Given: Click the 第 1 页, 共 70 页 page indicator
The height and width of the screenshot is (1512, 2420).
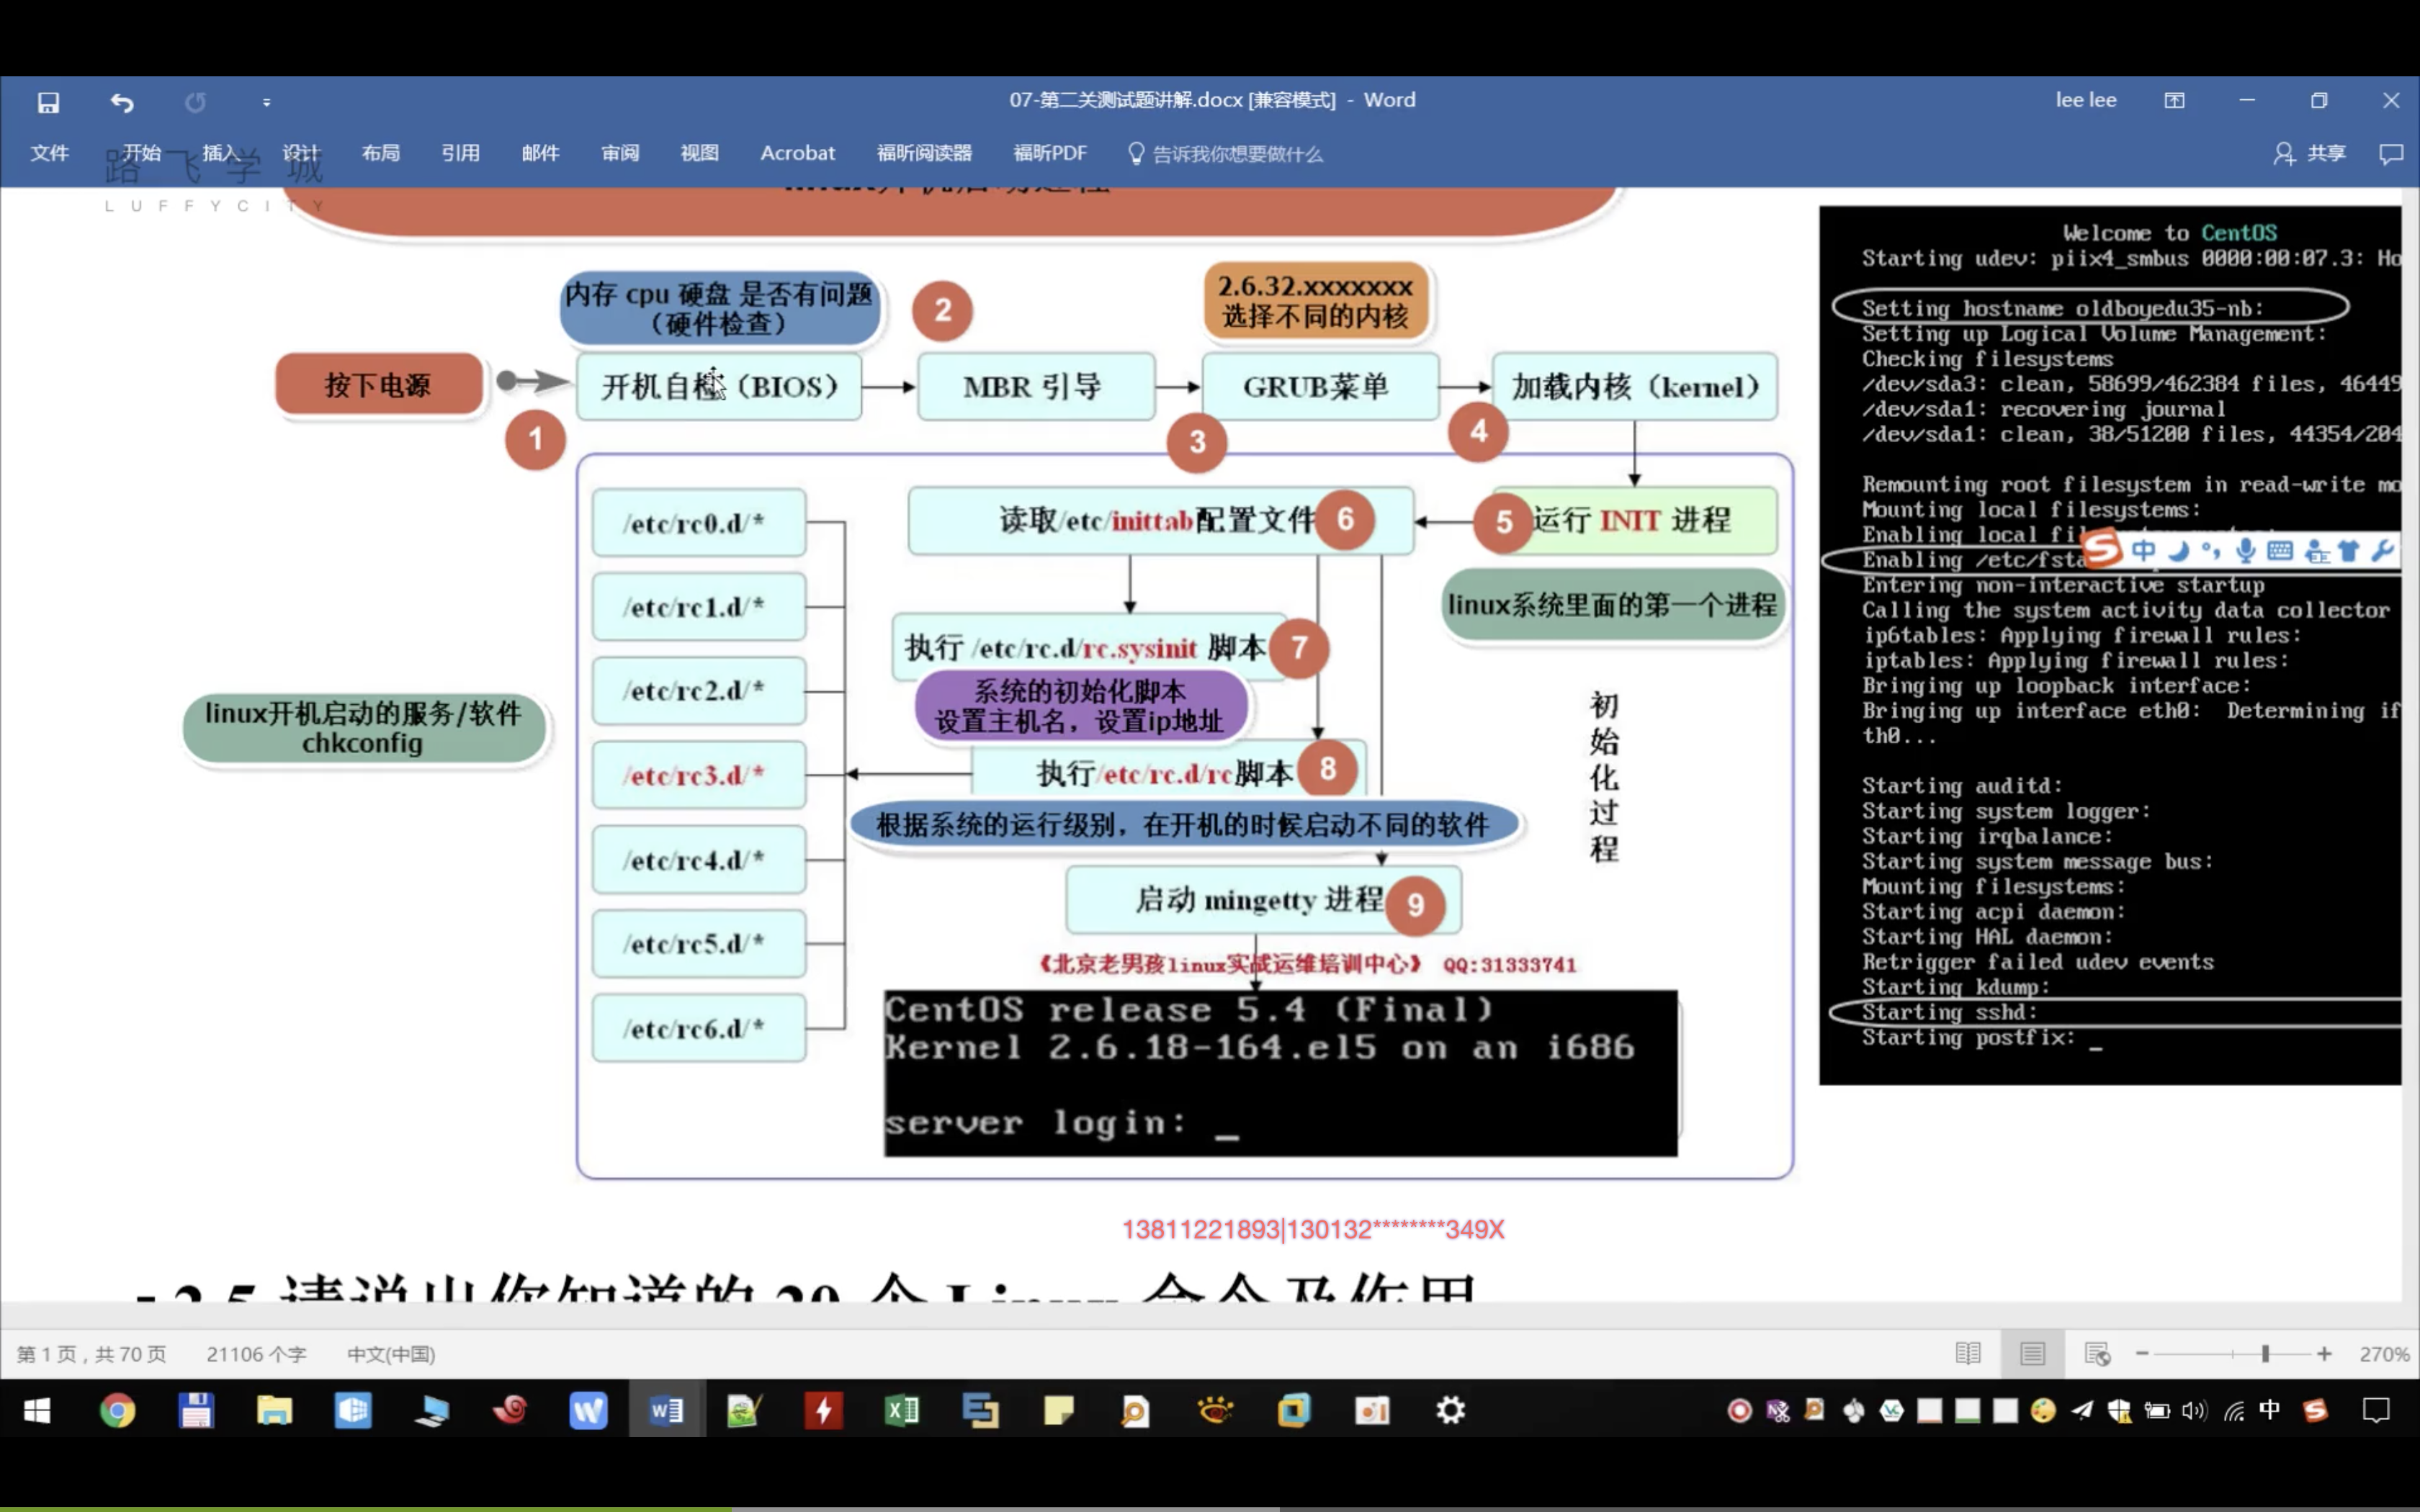Looking at the screenshot, I should click(91, 1354).
